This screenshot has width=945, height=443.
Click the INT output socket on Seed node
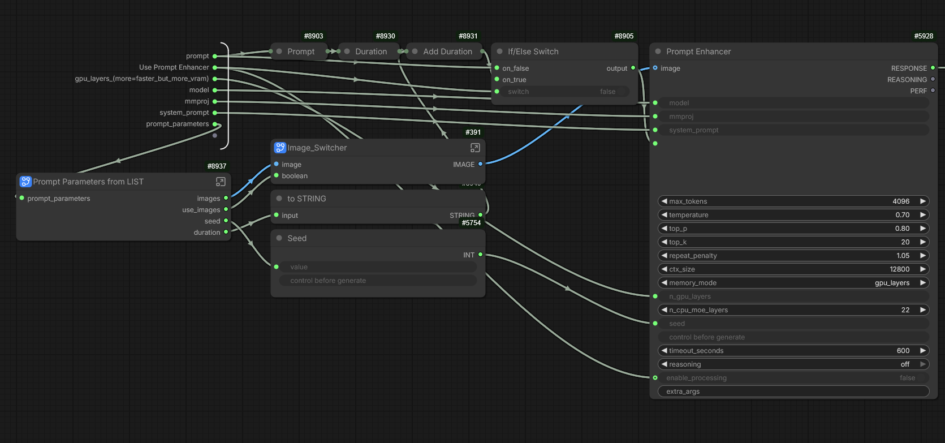coord(481,255)
